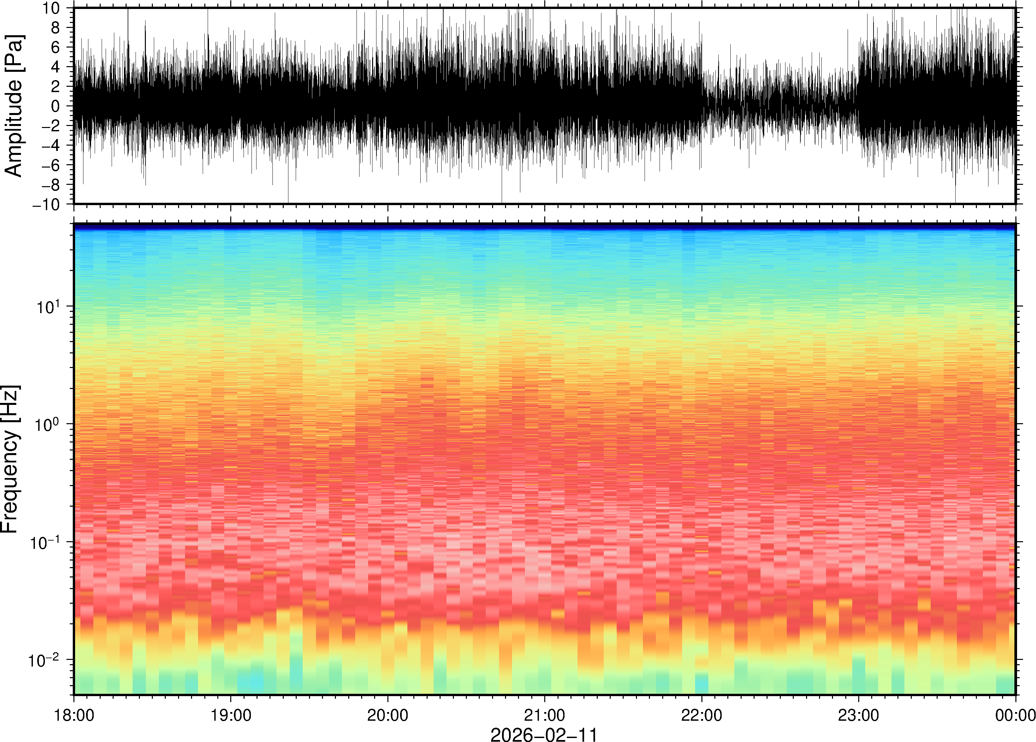Click the 18:00 time axis label
The width and height of the screenshot is (1036, 742).
(74, 715)
